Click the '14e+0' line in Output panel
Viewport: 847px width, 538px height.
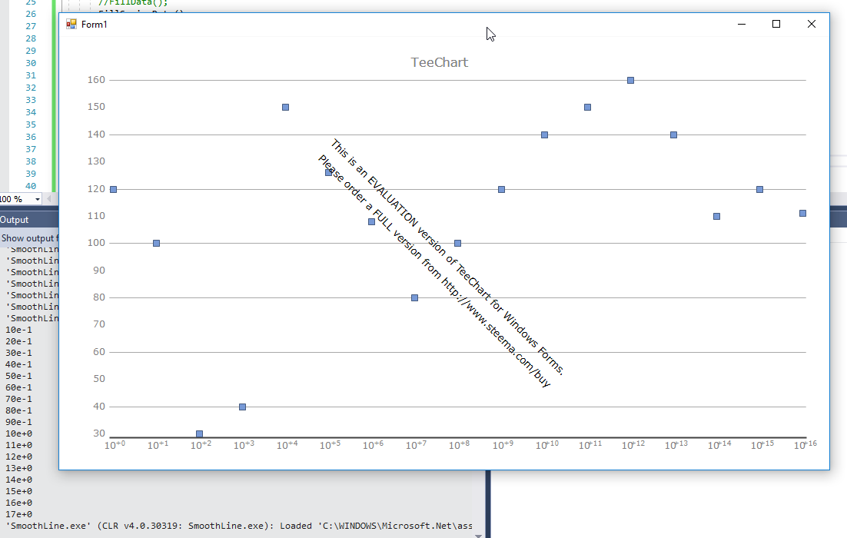19,480
